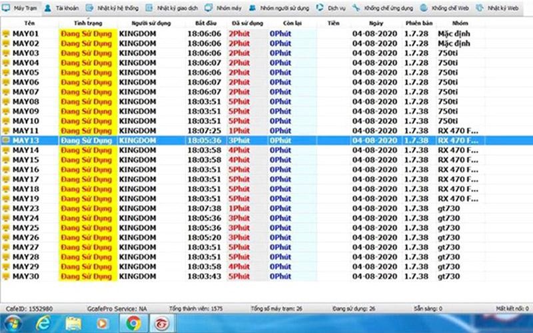Open Internet Explorer from the taskbar

(x=43, y=323)
